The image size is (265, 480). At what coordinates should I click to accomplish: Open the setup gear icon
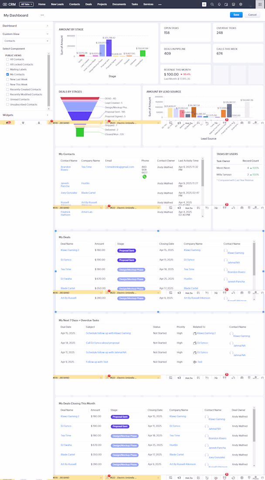241,4
